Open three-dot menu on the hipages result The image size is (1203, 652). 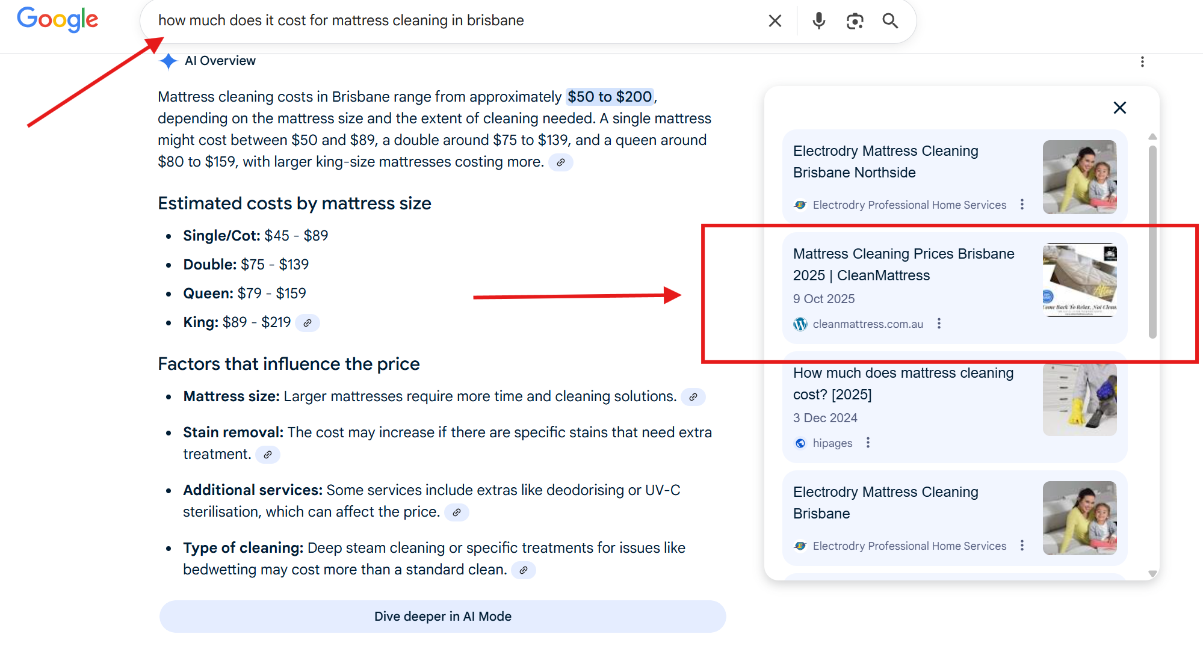868,443
